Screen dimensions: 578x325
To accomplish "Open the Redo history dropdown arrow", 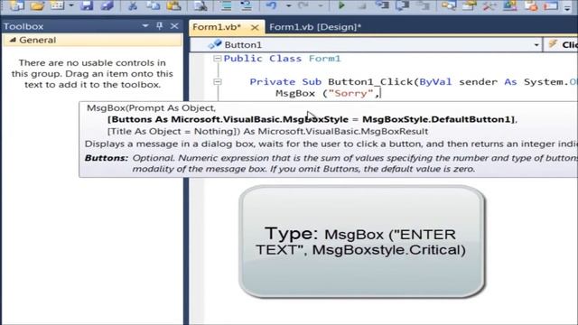I will [320, 5].
